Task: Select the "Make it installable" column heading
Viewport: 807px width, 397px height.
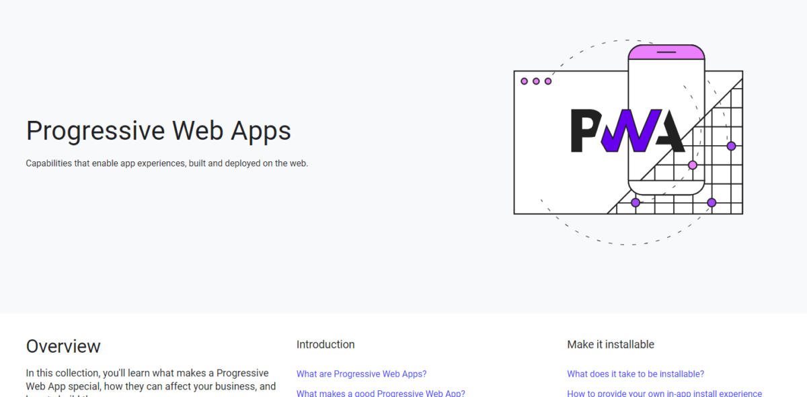Action: click(x=611, y=344)
